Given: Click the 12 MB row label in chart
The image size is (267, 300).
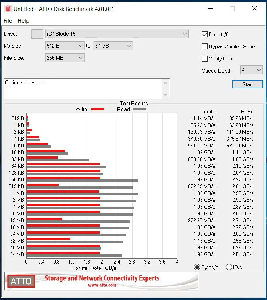Looking at the screenshot, I should pyautogui.click(x=17, y=220).
